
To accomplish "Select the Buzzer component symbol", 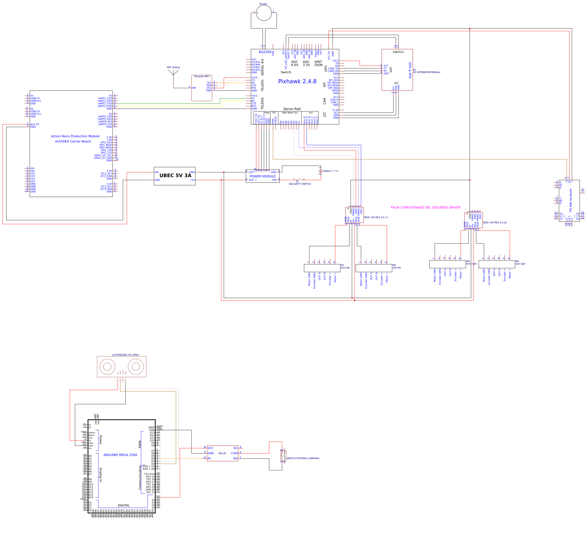I will pos(264,13).
